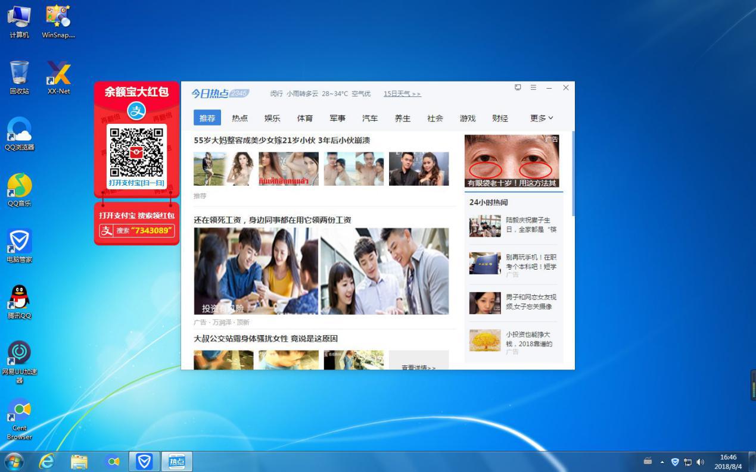Viewport: 756px width, 472px height.
Task: Open 电脑管家 desktop icon
Action: coord(19,242)
